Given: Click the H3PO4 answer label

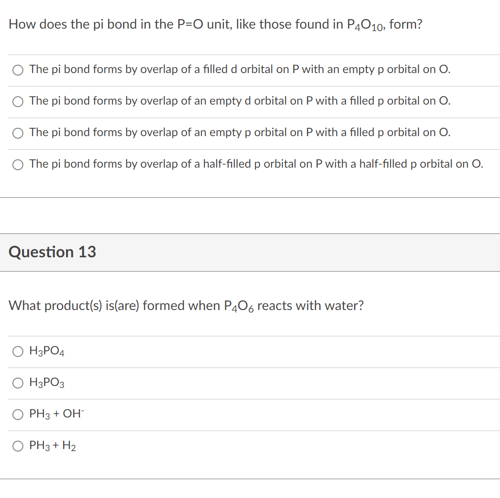Looking at the screenshot, I should click(47, 352).
